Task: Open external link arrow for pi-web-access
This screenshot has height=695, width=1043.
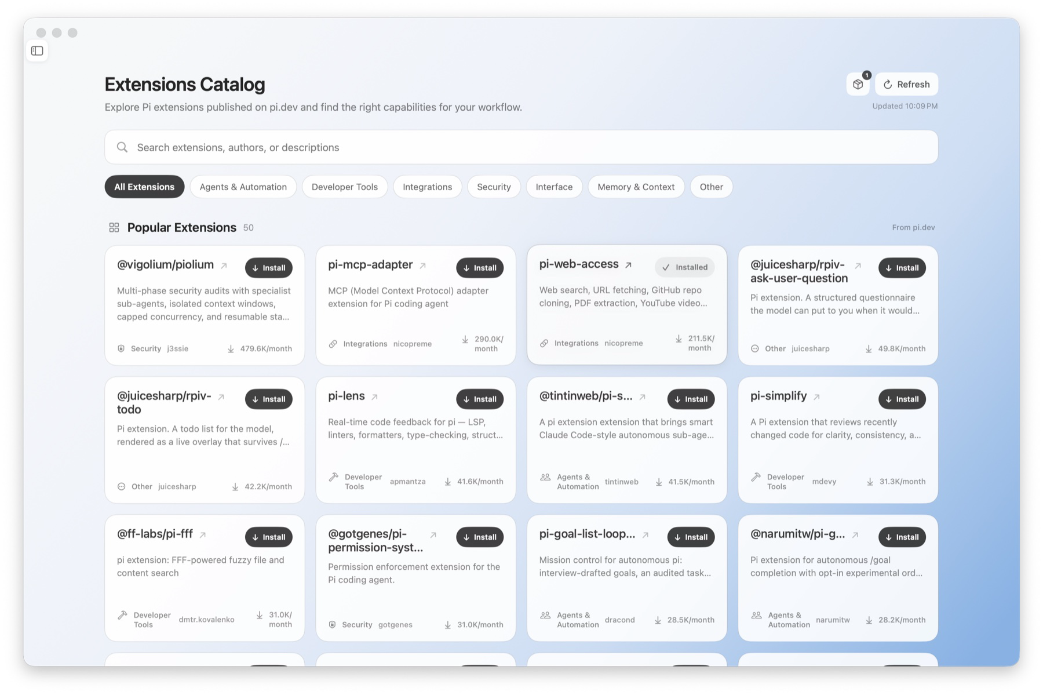Action: pyautogui.click(x=629, y=265)
